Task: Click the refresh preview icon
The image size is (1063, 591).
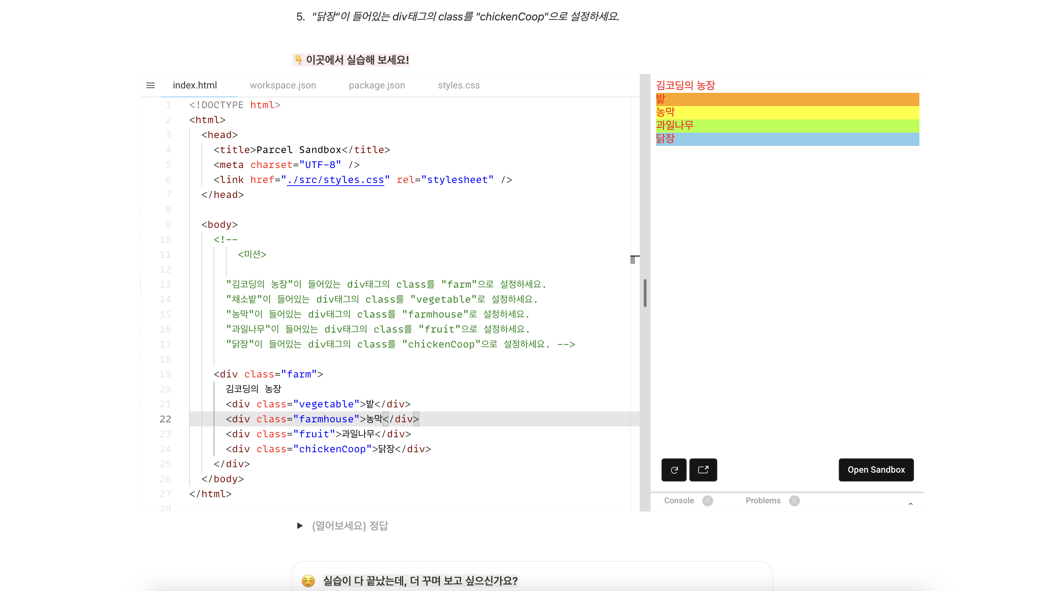Action: click(x=674, y=470)
